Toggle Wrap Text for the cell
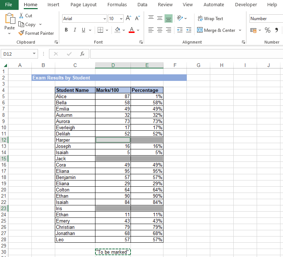Image resolution: width=283 pixels, height=257 pixels. click(x=210, y=18)
